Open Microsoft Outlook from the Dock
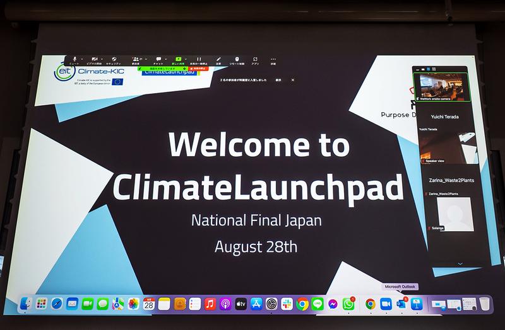 tap(401, 304)
